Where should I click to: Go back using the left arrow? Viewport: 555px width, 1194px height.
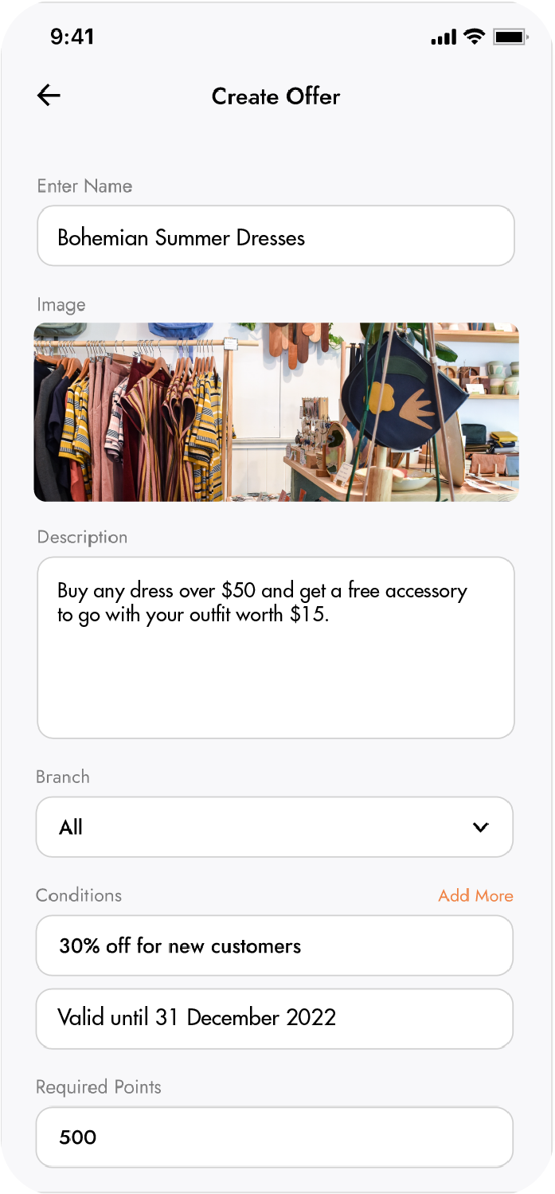pyautogui.click(x=49, y=96)
